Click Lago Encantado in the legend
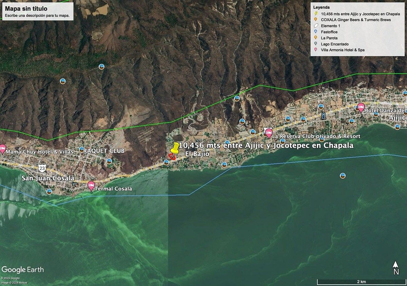The height and width of the screenshot is (286, 407). [x=334, y=44]
